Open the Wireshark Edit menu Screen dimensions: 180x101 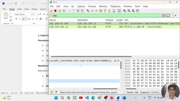click(x=58, y=6)
